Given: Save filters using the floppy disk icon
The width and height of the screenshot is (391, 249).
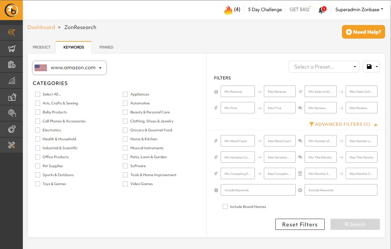Looking at the screenshot, I should coord(369,66).
